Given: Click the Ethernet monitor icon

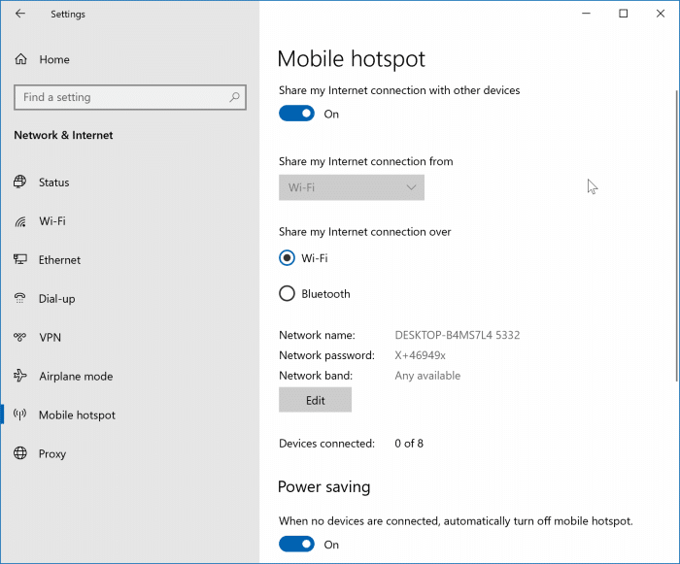Looking at the screenshot, I should [x=20, y=259].
